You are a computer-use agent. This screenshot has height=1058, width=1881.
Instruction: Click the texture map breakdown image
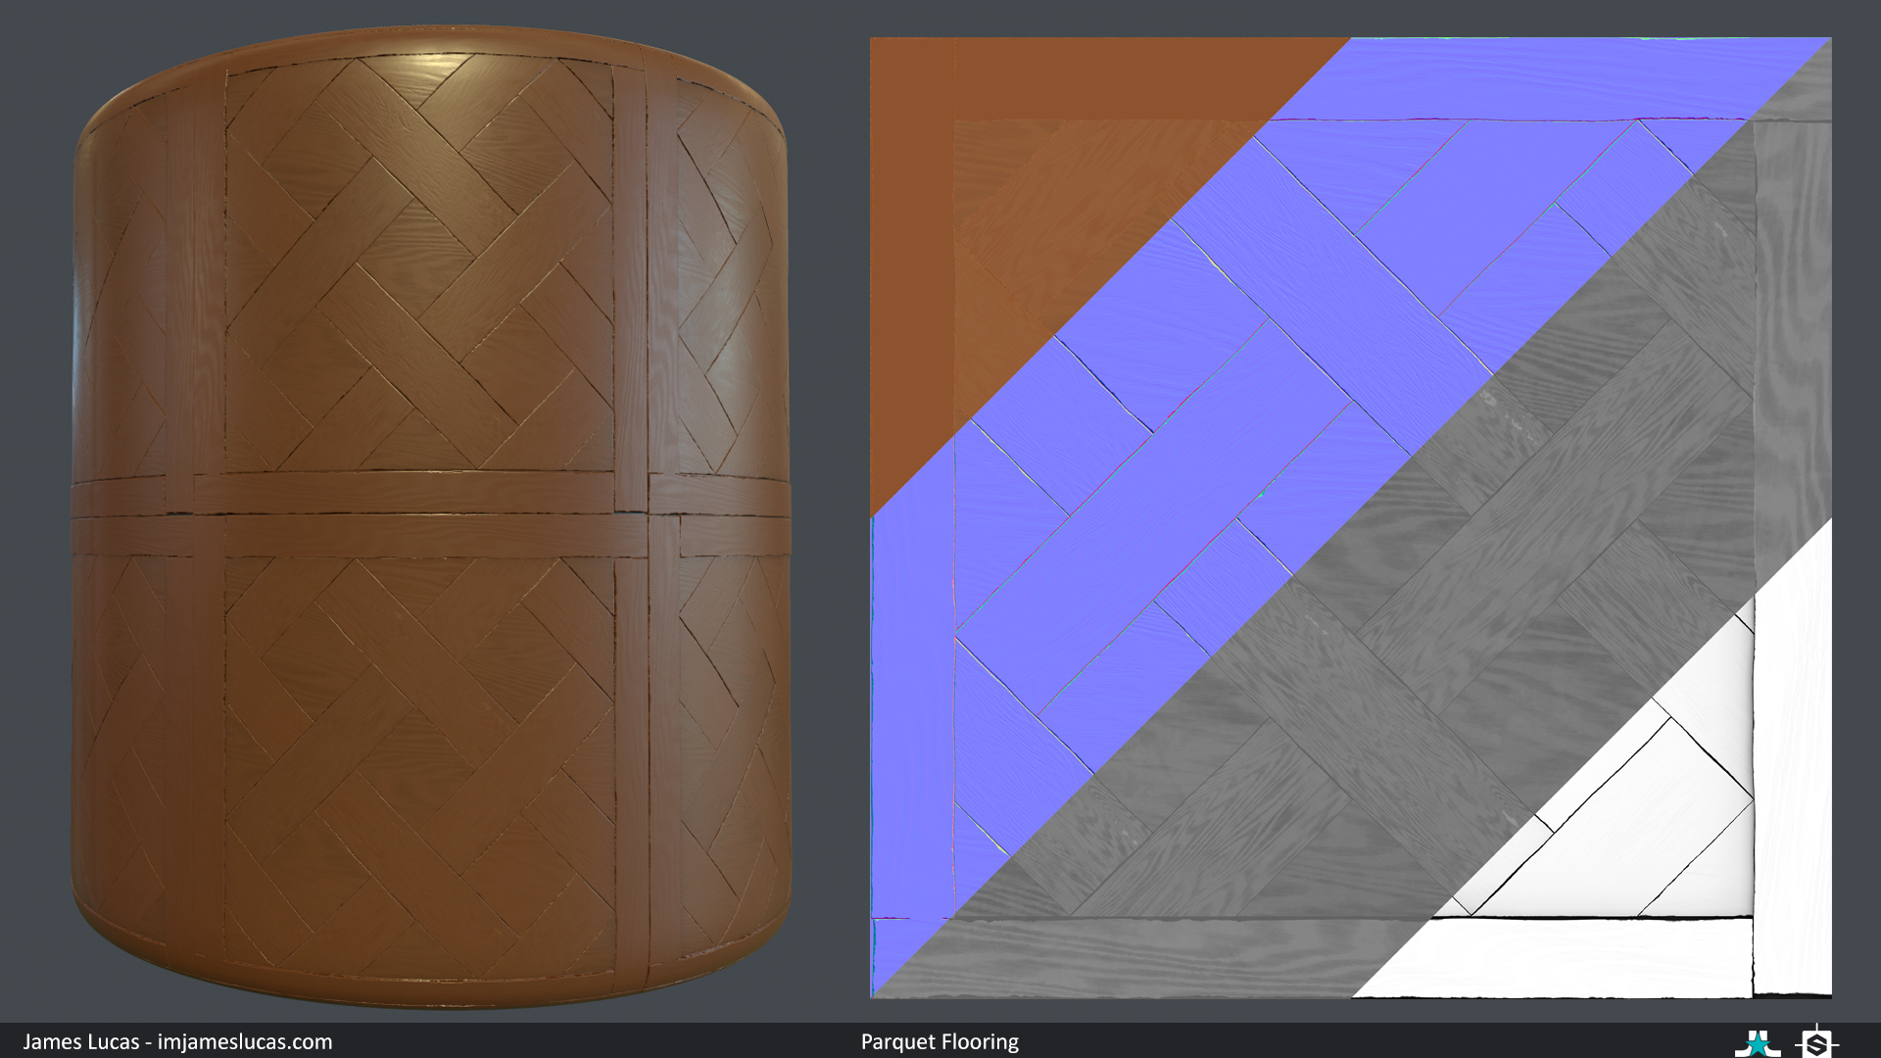[1351, 517]
